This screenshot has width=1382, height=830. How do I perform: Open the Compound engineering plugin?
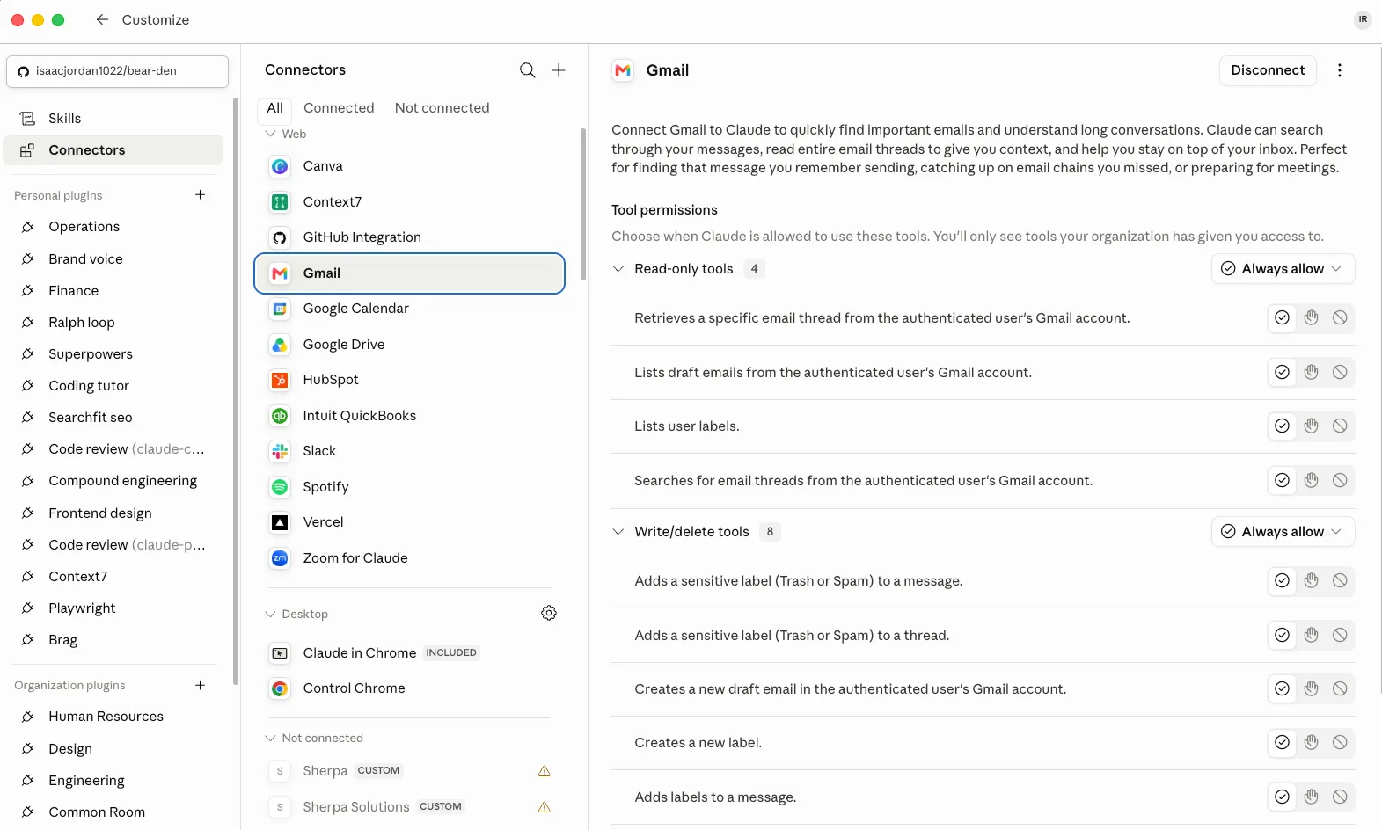pos(113,481)
